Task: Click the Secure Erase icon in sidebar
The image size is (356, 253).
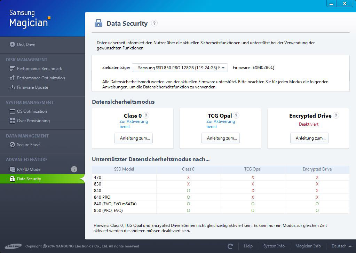Action: click(12, 145)
